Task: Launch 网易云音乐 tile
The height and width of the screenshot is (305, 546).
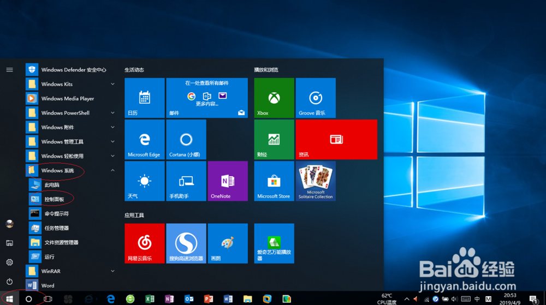Action: click(x=145, y=243)
